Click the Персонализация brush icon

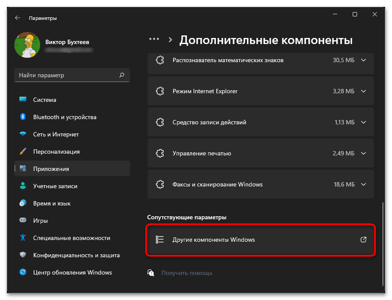(x=23, y=151)
